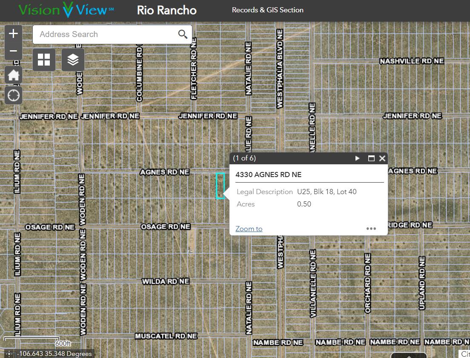Return to the default home extent
The image size is (470, 358).
coord(13,75)
